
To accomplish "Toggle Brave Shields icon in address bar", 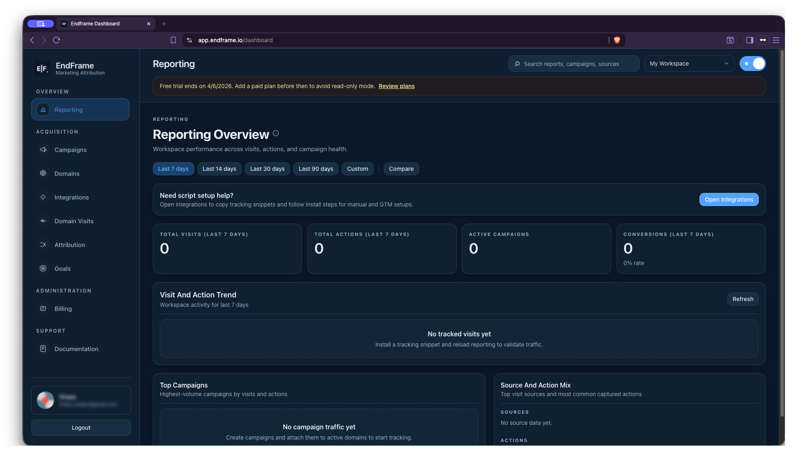I will pyautogui.click(x=617, y=40).
